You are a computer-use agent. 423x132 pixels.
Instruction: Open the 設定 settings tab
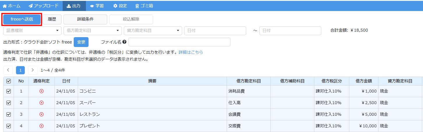point(120,6)
